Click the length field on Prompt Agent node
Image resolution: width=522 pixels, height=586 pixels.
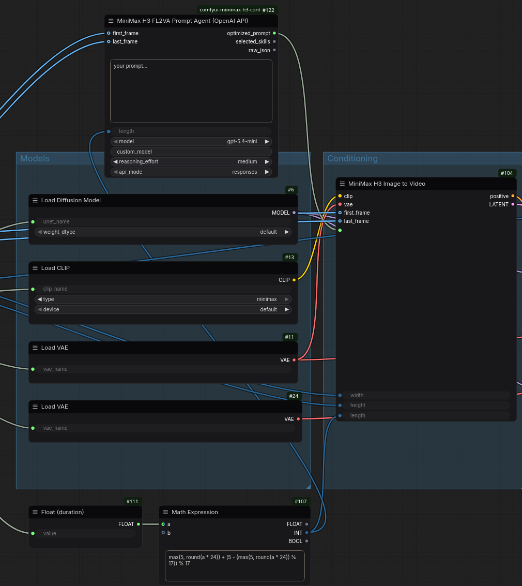(x=191, y=131)
